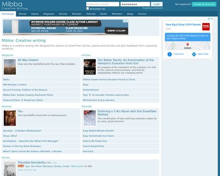Open the Articles tab
The height and width of the screenshot is (176, 220).
(63, 14)
